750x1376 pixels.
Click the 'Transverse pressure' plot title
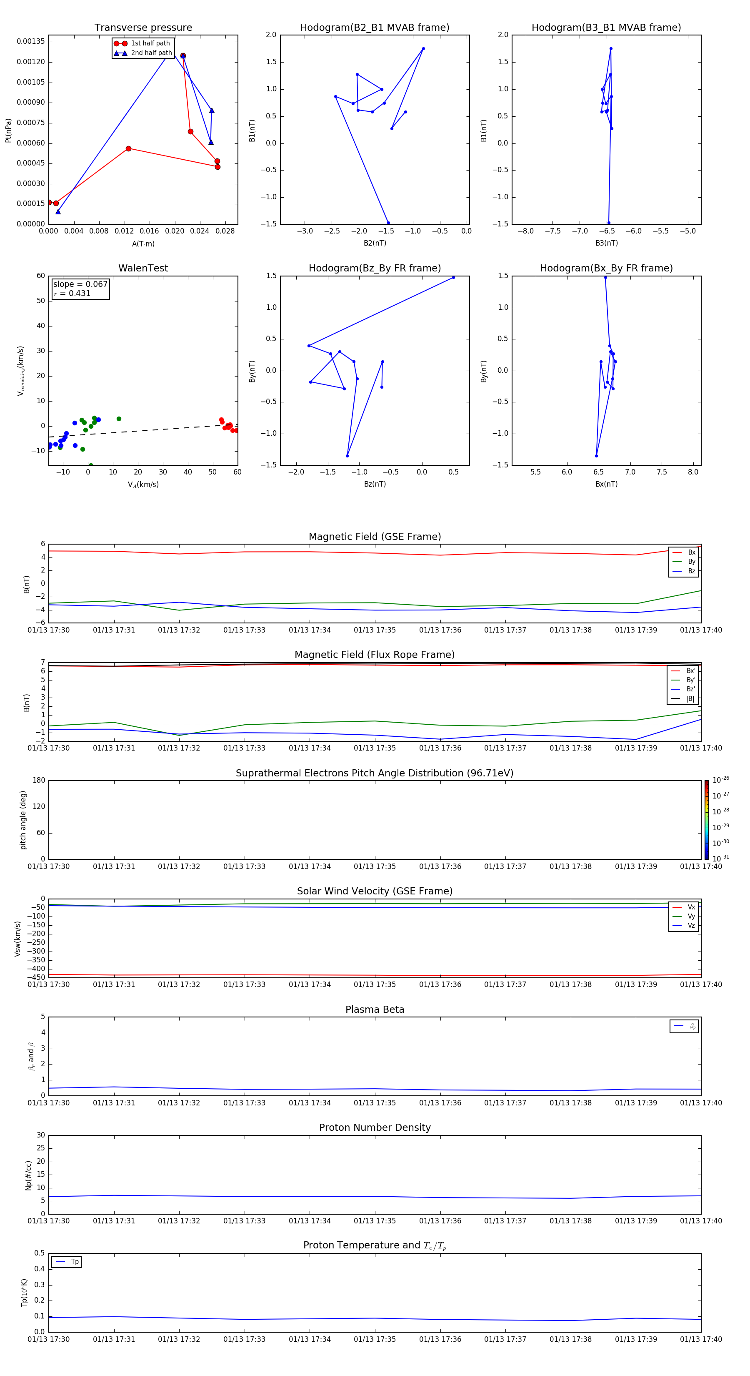coord(143,28)
